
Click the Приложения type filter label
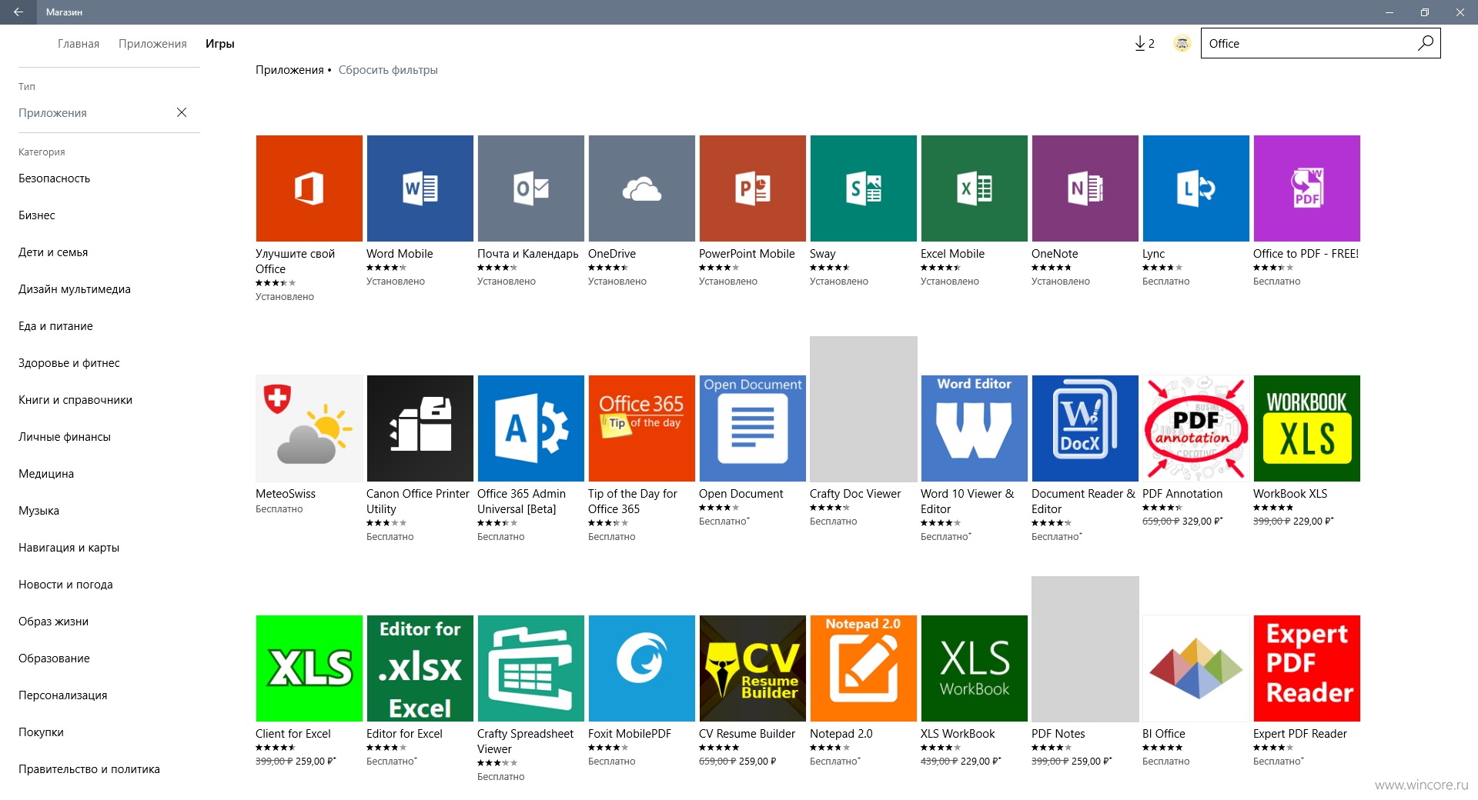[52, 113]
